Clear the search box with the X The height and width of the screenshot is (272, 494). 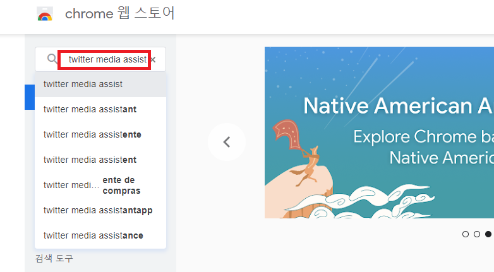tap(154, 59)
